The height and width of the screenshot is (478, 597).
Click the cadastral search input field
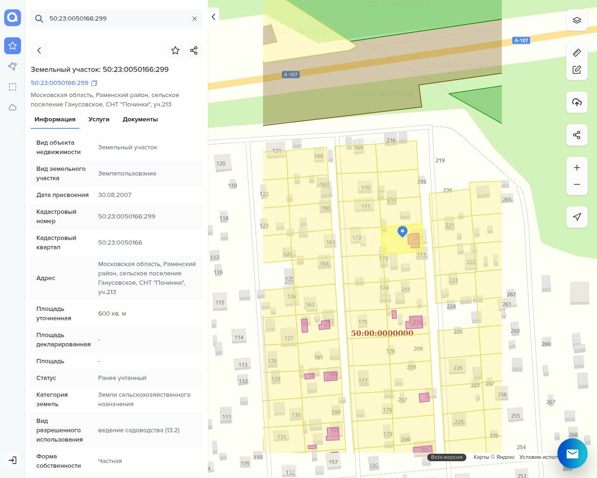[117, 19]
